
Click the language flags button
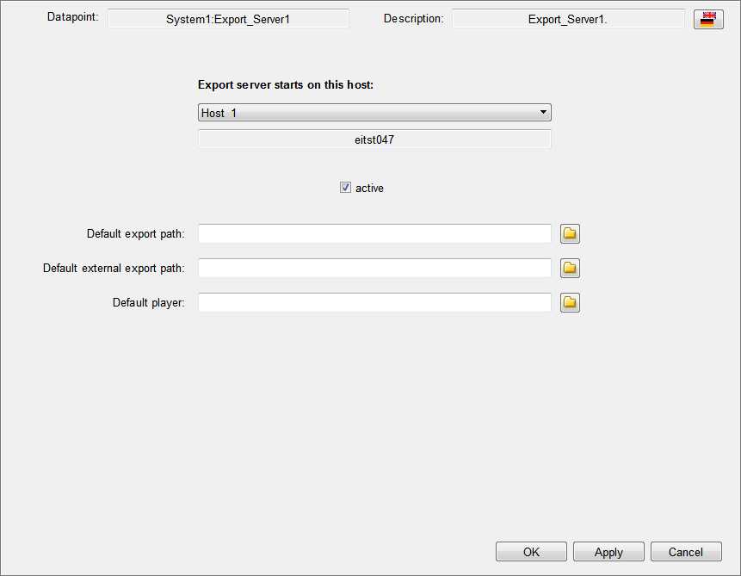click(x=708, y=19)
